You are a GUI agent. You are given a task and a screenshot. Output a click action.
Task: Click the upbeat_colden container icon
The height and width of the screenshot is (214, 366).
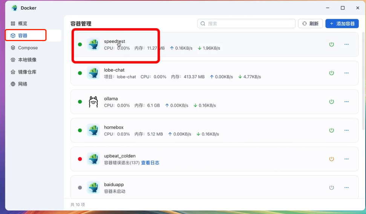point(93,159)
